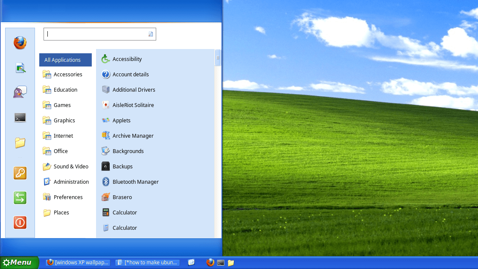
Task: Launch Terminal from the favorites sidebar
Action: pos(20,118)
